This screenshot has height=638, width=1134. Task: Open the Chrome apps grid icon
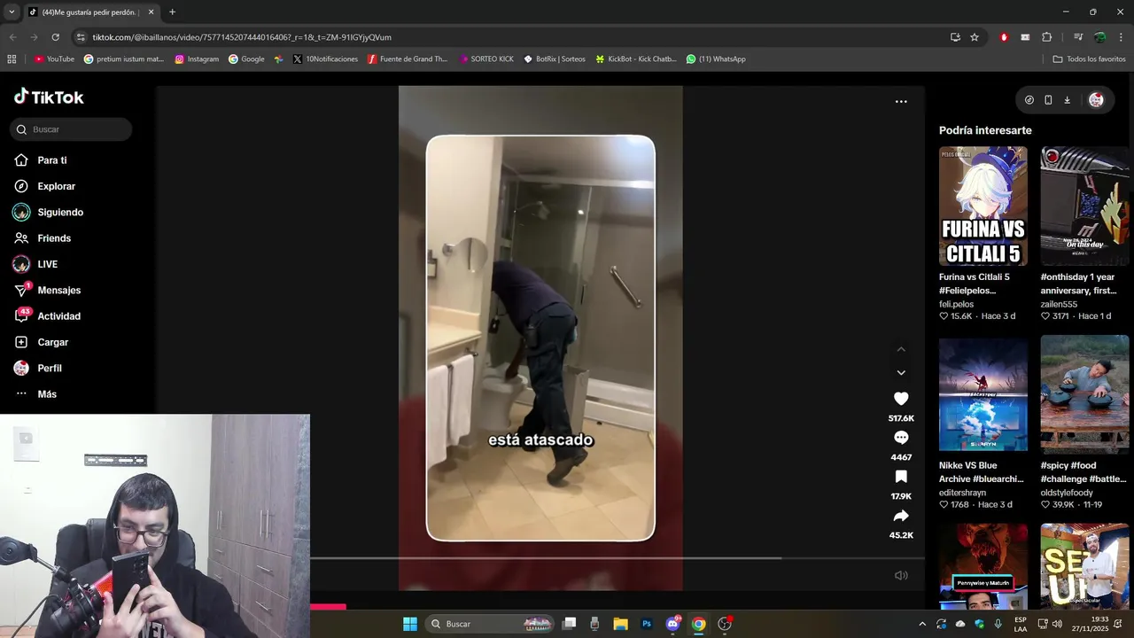click(12, 59)
